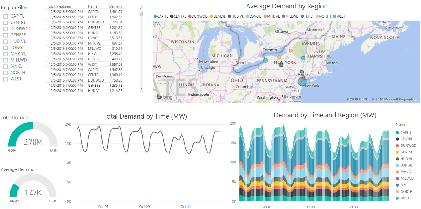The height and width of the screenshot is (209, 421).
Task: Sort table by Demand column header
Action: [116, 6]
